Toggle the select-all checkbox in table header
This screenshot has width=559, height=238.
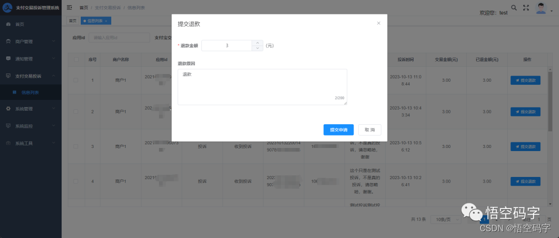point(76,59)
